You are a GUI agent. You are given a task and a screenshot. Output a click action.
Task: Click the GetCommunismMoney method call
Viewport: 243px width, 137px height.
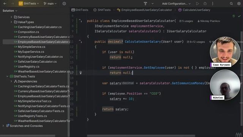coord(188,83)
